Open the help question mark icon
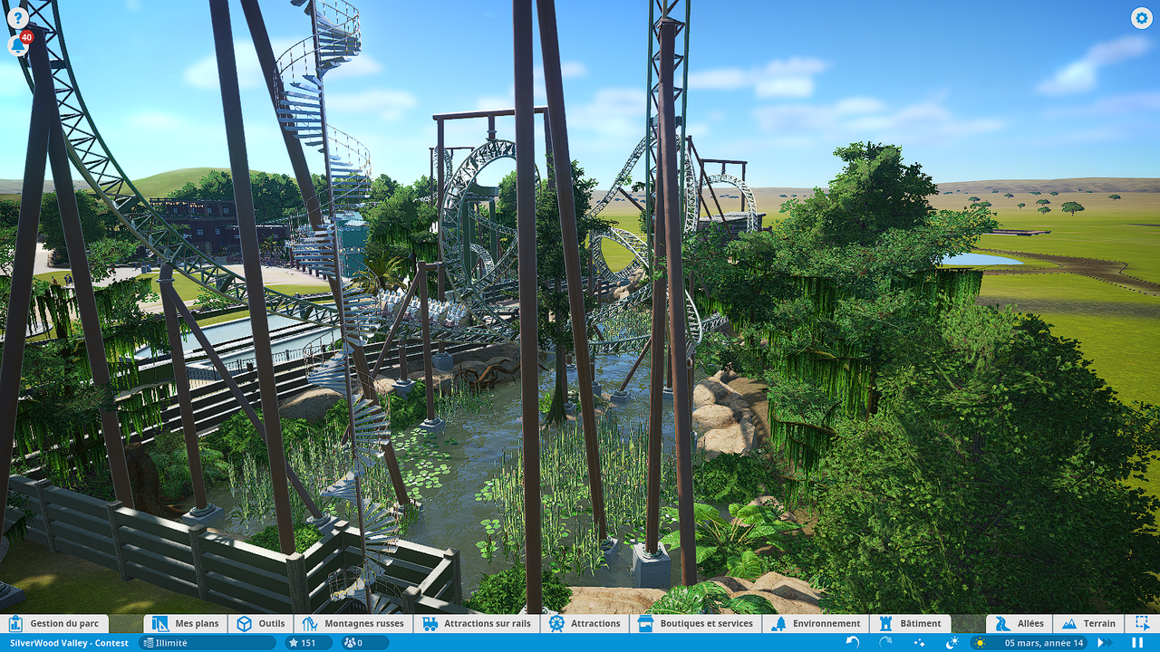This screenshot has width=1160, height=652. [17, 17]
